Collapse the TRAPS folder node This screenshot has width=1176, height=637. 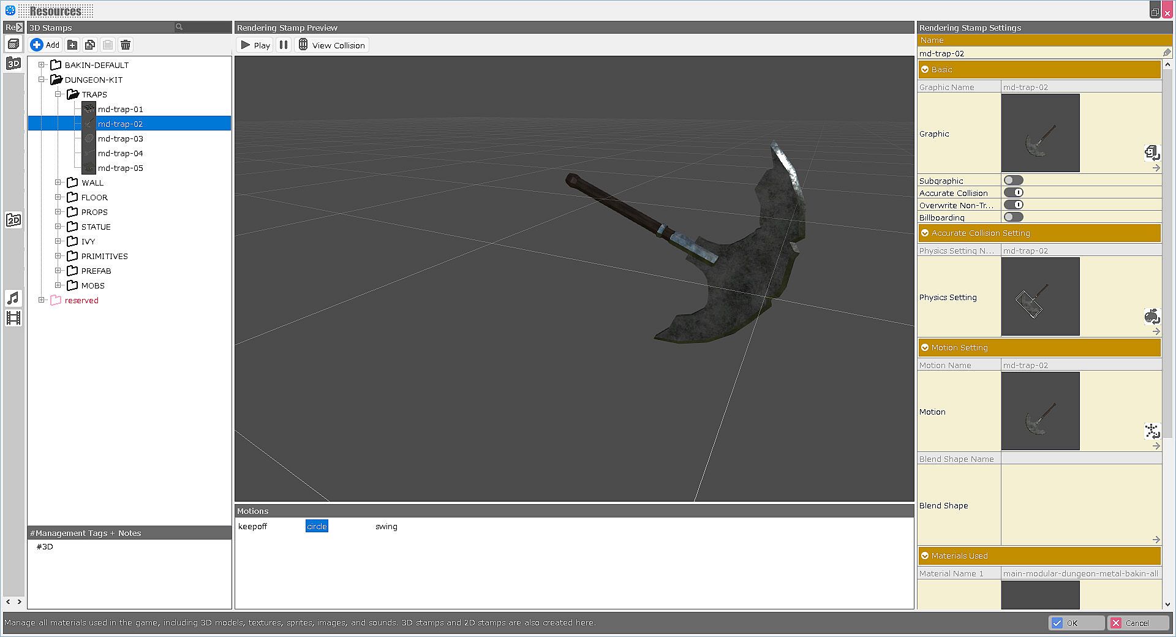click(x=58, y=94)
